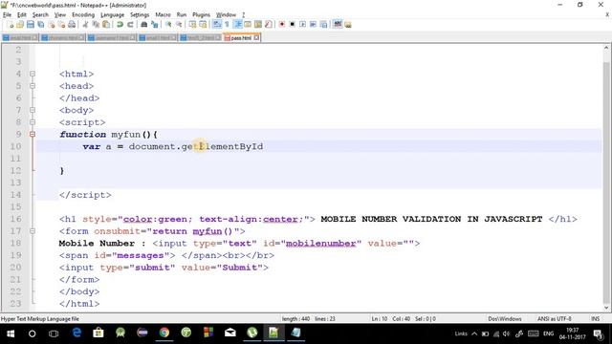
Task: Toggle Word wrap in the toolbar
Action: point(217,24)
